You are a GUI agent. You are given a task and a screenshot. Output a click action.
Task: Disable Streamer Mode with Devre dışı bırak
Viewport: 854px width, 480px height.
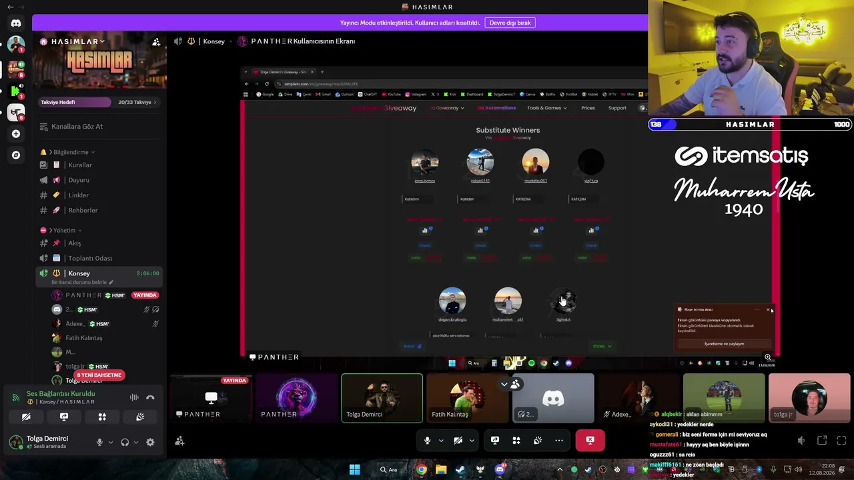point(510,23)
